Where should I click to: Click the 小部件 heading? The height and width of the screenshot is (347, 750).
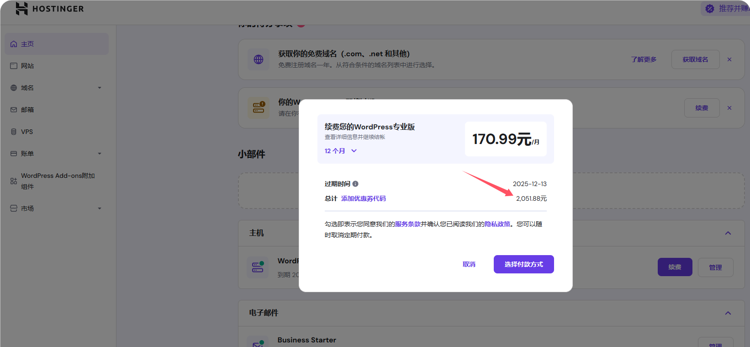(251, 154)
